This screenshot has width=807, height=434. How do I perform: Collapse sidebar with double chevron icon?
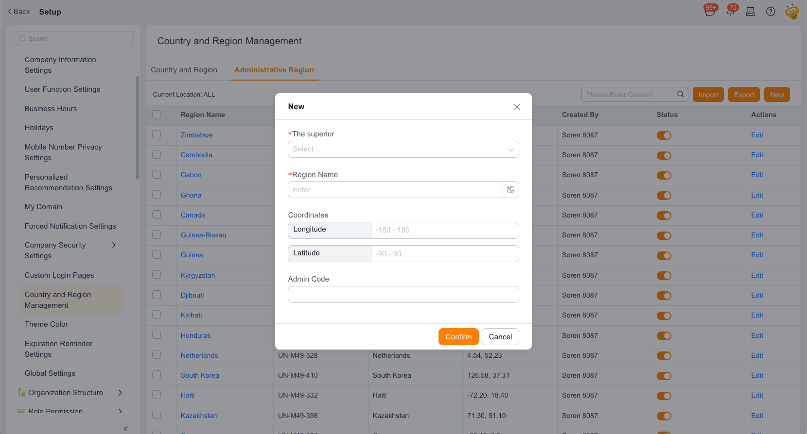point(125,428)
